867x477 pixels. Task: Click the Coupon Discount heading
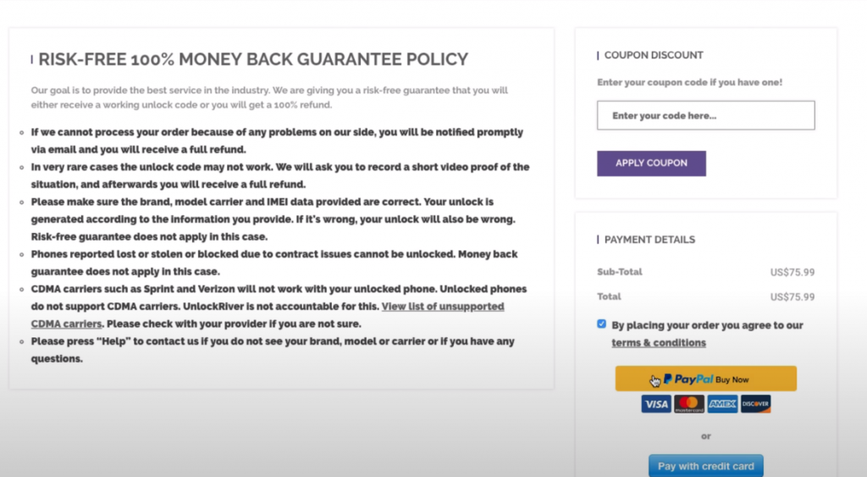coord(654,55)
